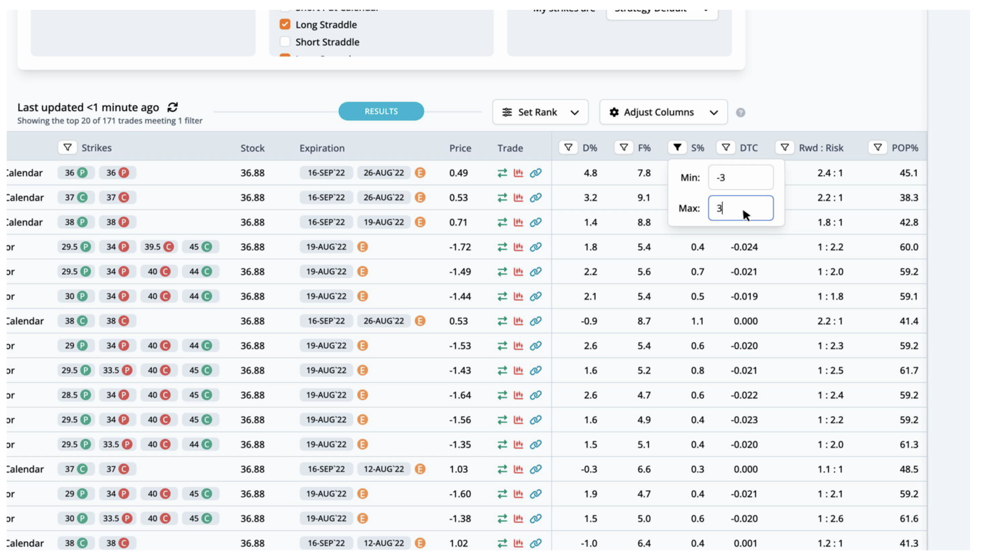Click the trade swap arrows in first row
Screen dimensions: 981x557
pyautogui.click(x=502, y=173)
